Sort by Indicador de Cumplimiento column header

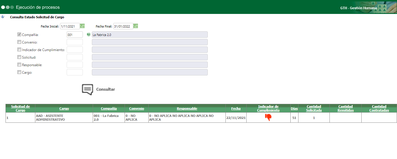coord(268,109)
